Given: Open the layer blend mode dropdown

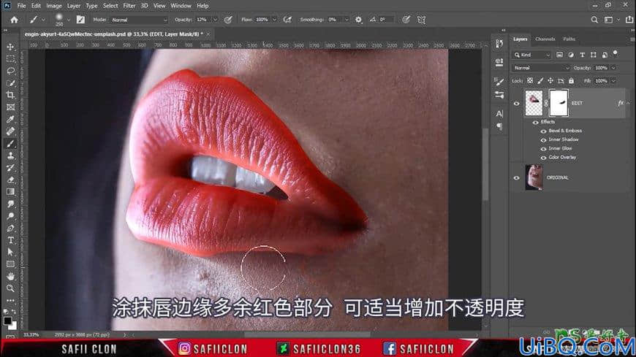Looking at the screenshot, I should [541, 68].
